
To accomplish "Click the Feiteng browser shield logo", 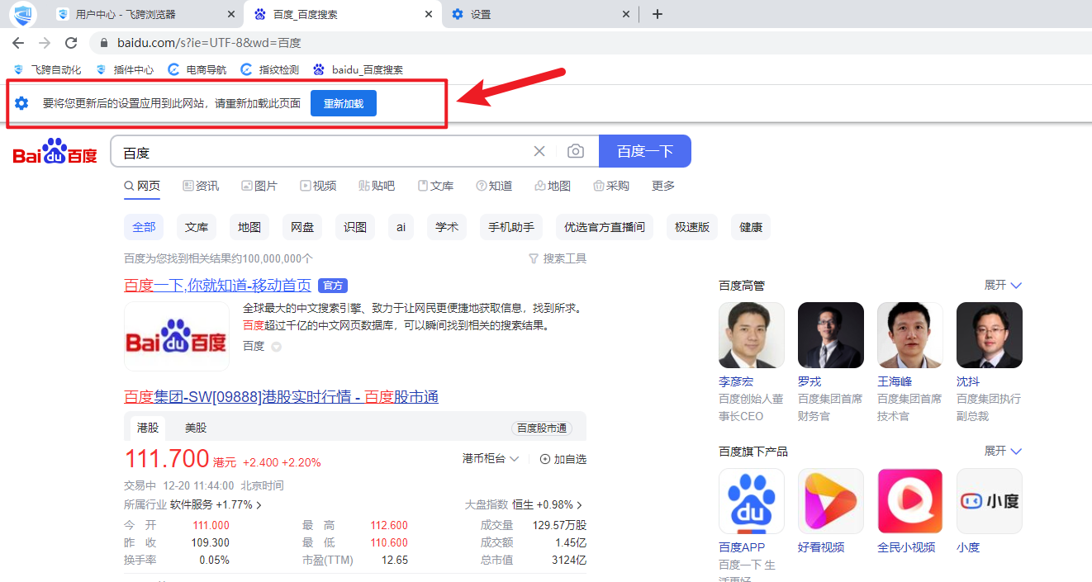I will click(23, 14).
